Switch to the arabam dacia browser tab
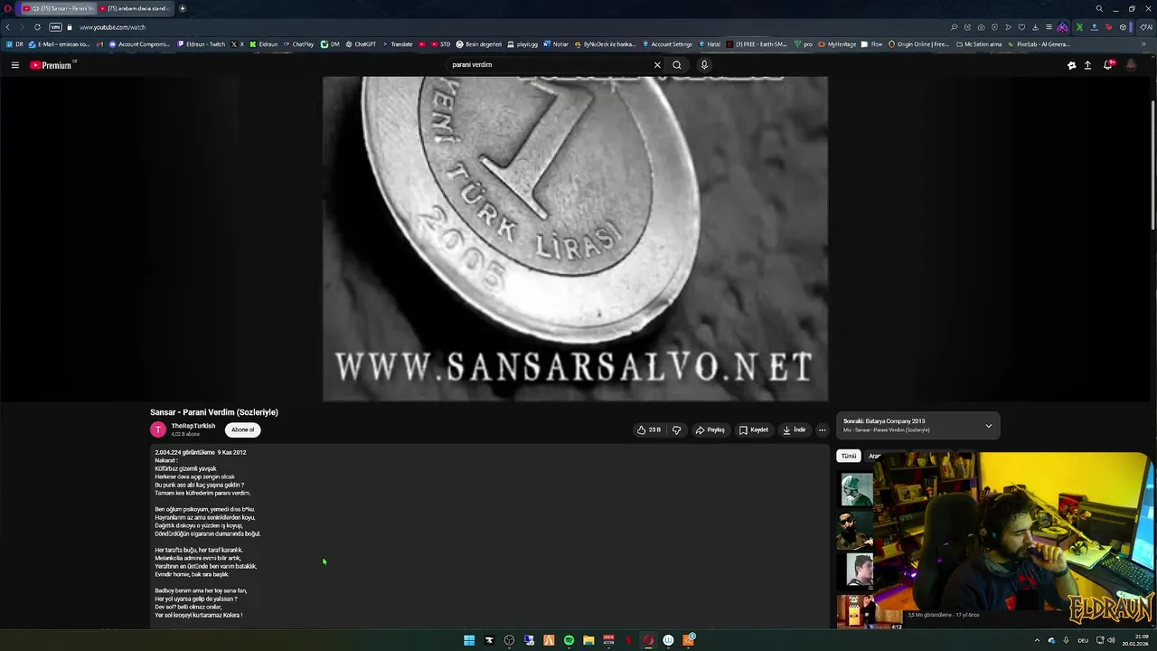The height and width of the screenshot is (651, 1157). click(134, 8)
